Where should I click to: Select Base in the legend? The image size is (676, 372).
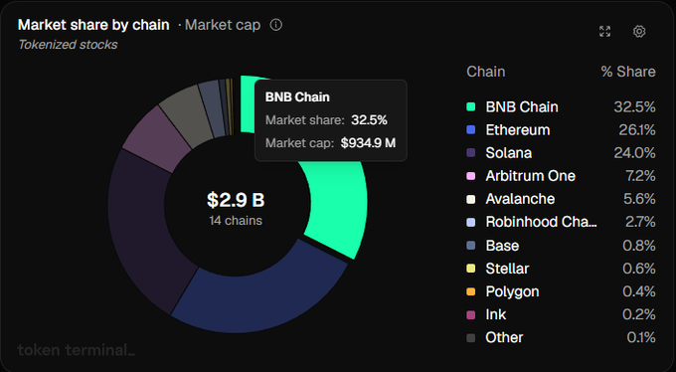coord(502,246)
